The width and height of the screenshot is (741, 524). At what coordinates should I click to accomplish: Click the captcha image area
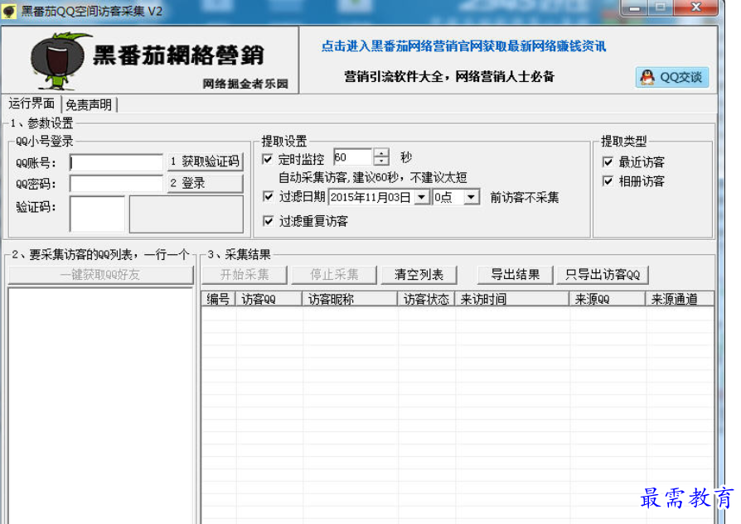coord(186,214)
